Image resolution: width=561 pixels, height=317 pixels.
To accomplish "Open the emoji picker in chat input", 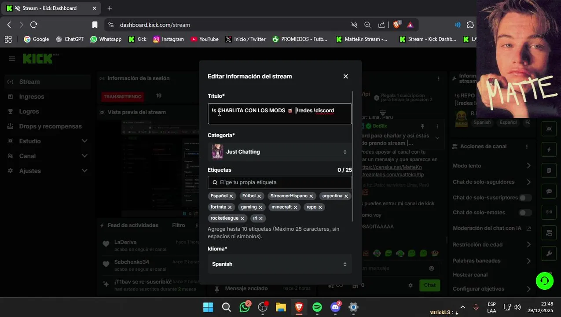I will [x=431, y=268].
